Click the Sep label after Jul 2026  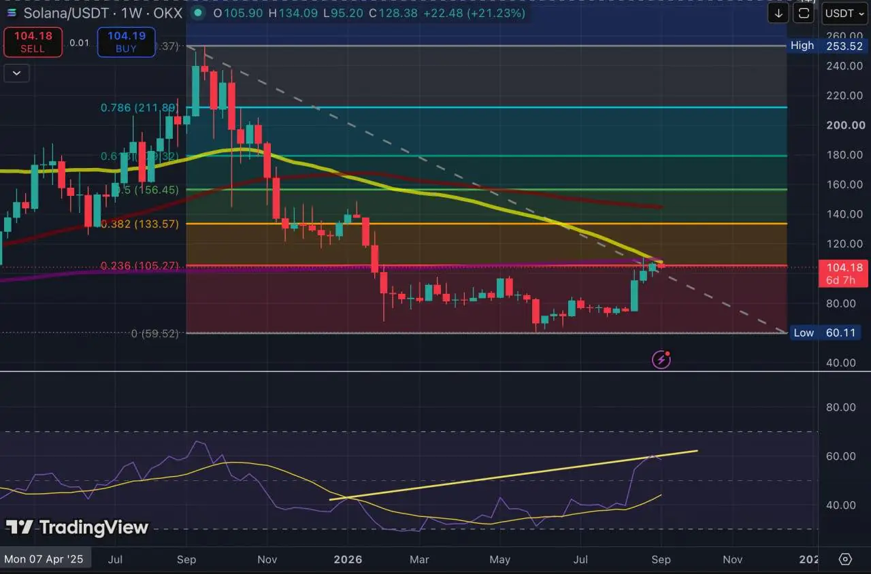point(661,559)
